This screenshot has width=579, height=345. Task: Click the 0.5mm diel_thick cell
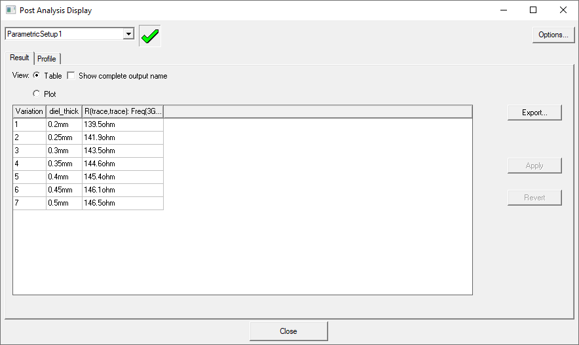pyautogui.click(x=64, y=203)
